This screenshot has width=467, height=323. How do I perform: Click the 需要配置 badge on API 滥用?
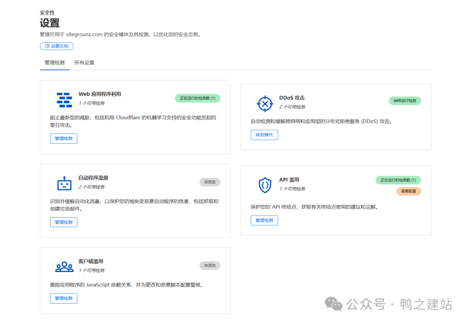point(408,191)
